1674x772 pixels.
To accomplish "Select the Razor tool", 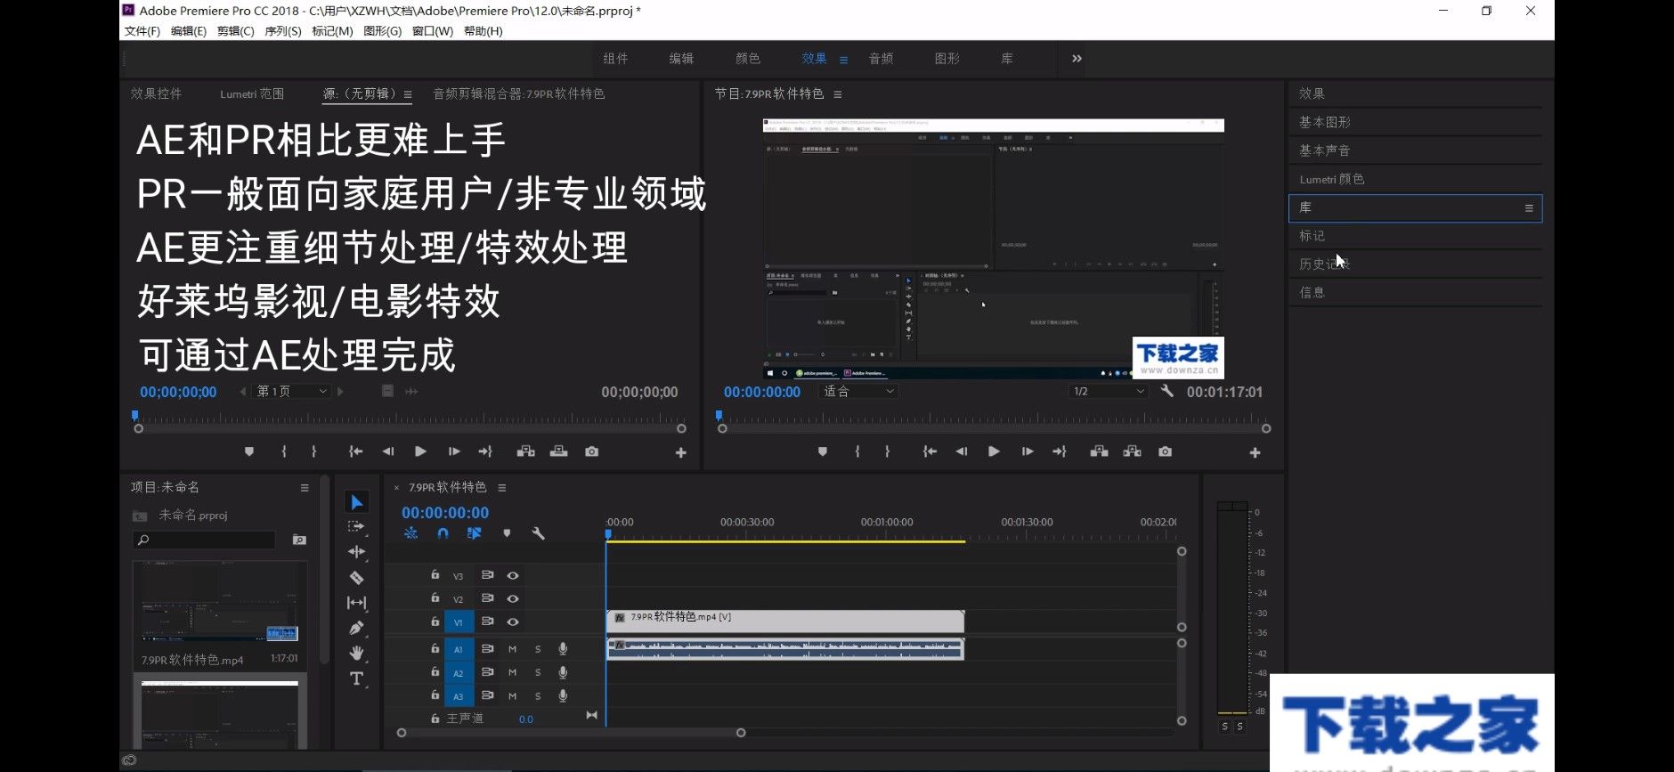I will pos(356,577).
